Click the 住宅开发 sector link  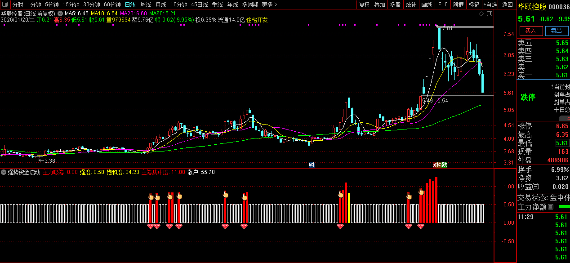(257, 20)
